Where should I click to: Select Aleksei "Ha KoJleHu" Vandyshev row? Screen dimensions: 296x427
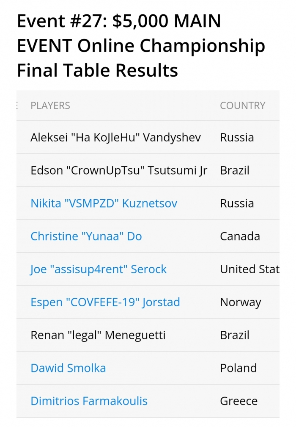click(x=148, y=137)
